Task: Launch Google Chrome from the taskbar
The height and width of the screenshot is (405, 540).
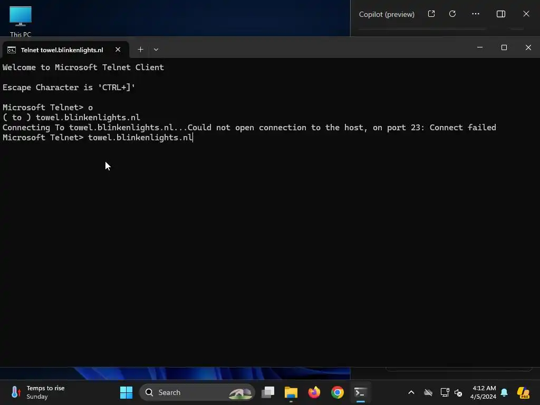Action: (337, 392)
